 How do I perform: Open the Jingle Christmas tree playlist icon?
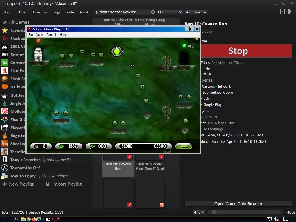click(x=5, y=103)
